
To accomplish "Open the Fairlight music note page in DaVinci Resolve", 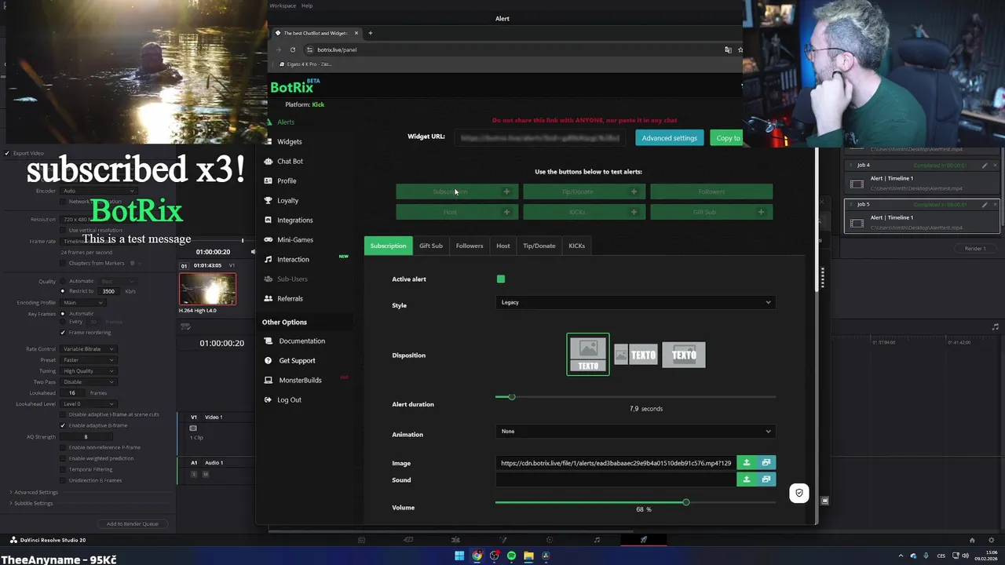I will click(597, 540).
